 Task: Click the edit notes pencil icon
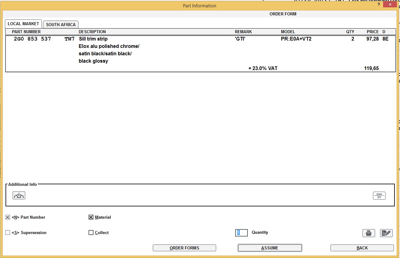pyautogui.click(x=386, y=233)
